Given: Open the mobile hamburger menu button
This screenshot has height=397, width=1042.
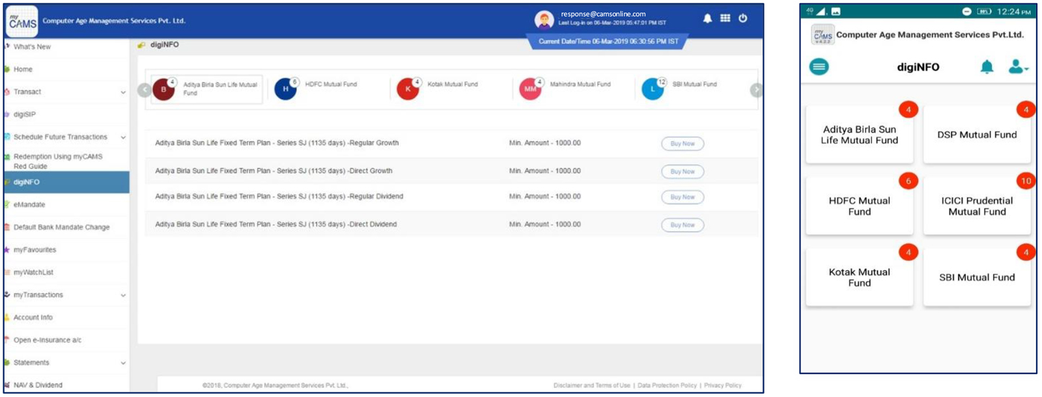Looking at the screenshot, I should (x=819, y=66).
